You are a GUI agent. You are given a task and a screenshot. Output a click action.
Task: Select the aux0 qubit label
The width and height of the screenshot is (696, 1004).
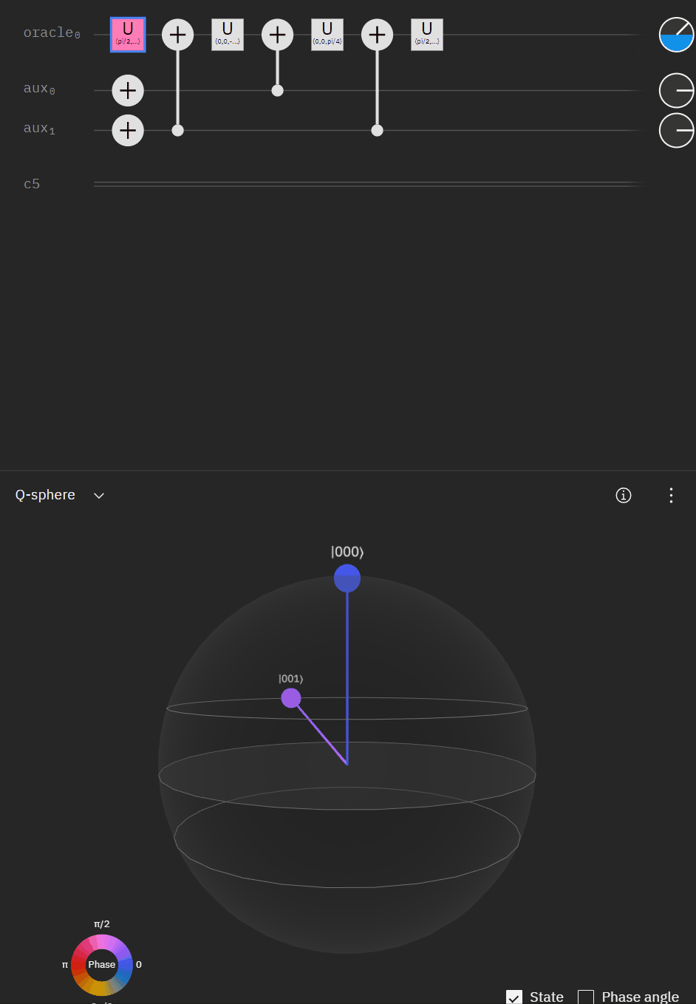tap(39, 89)
